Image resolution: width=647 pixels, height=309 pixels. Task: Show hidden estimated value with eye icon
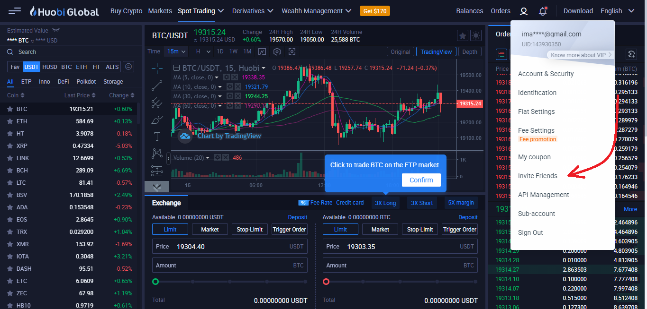tap(56, 30)
